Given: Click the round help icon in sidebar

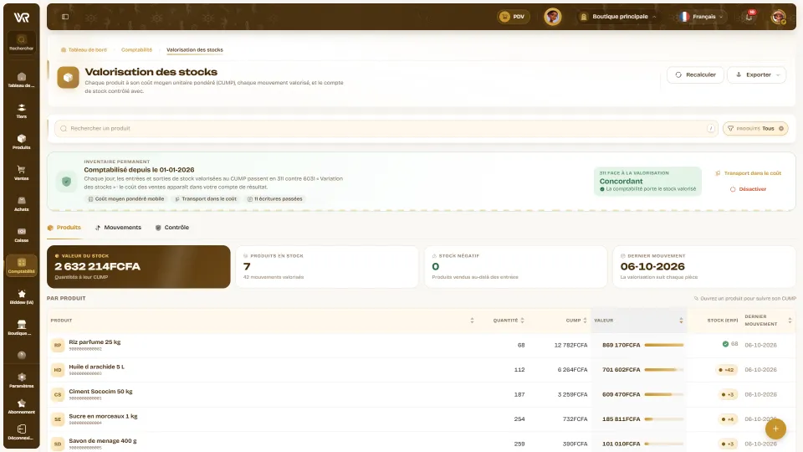Looking at the screenshot, I should tap(22, 355).
